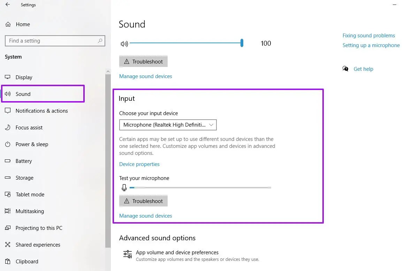Screen dimensions: 405x271
Task: Click the Display icon in the sidebar
Action: coord(8,77)
